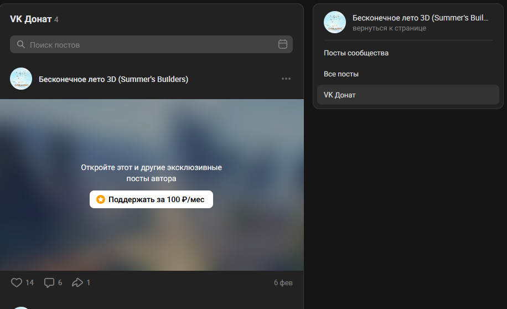The height and width of the screenshot is (309, 507).
Task: Share the post with arrow icon
Action: [77, 282]
